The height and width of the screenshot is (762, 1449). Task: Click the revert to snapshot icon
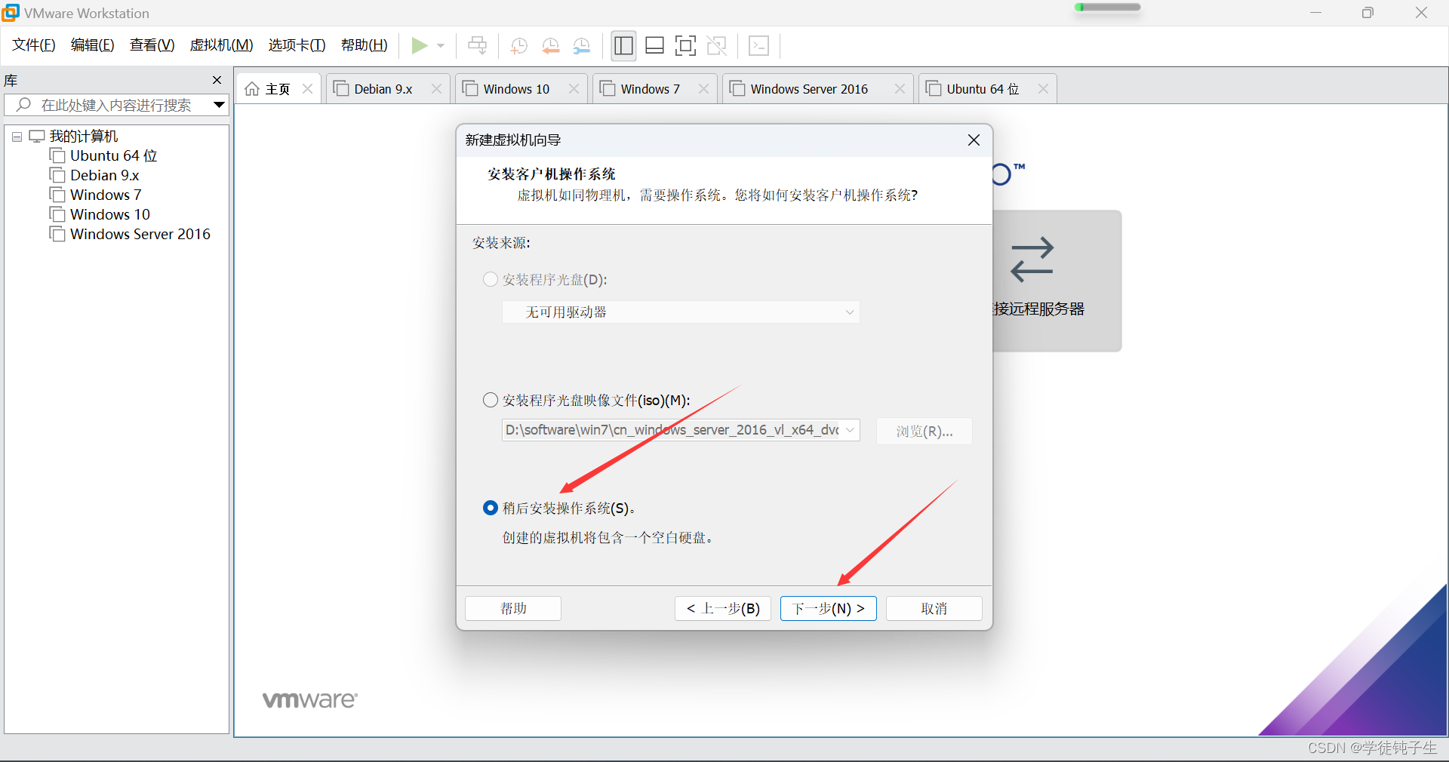pos(551,46)
